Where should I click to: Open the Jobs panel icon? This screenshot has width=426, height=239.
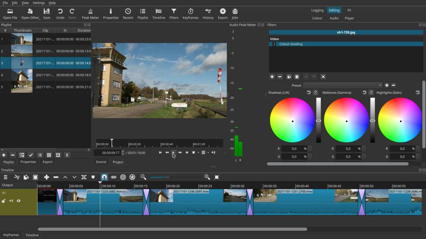click(x=235, y=14)
